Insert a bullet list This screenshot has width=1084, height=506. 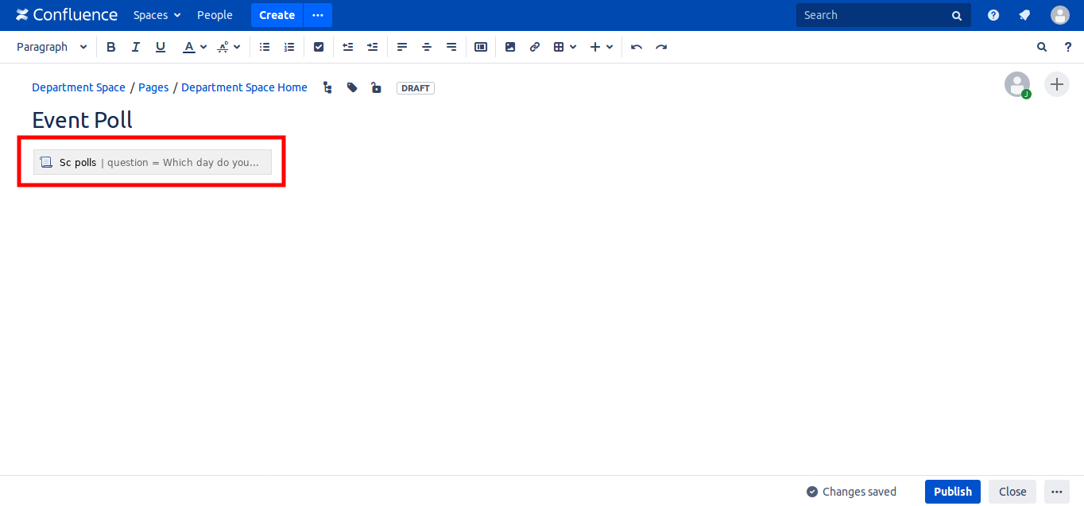click(x=265, y=47)
